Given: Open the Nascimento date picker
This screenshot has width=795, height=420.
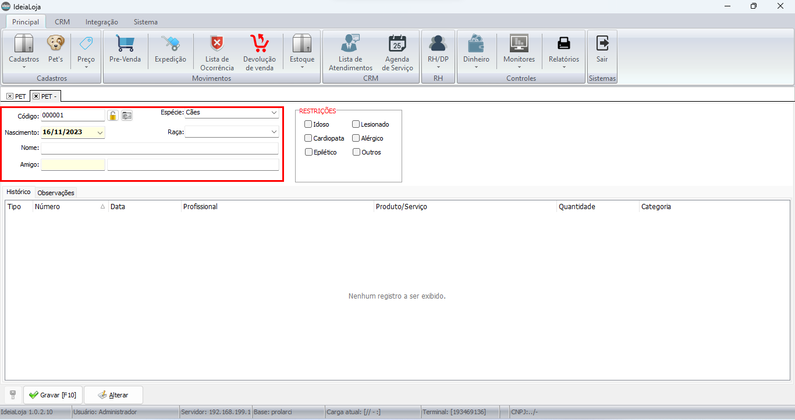Looking at the screenshot, I should click(x=100, y=132).
